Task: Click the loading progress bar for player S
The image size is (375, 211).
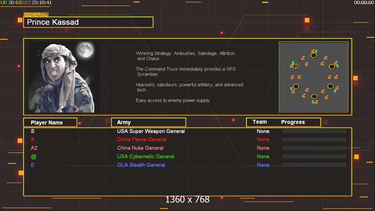Action: coord(314,131)
